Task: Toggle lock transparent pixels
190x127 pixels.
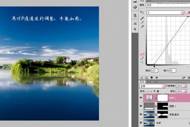Action: 148,91
